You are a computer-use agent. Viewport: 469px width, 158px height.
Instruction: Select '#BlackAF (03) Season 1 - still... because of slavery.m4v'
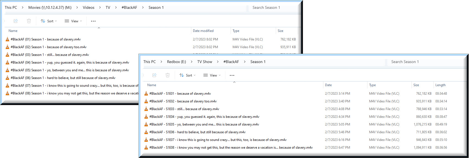coord(50,55)
